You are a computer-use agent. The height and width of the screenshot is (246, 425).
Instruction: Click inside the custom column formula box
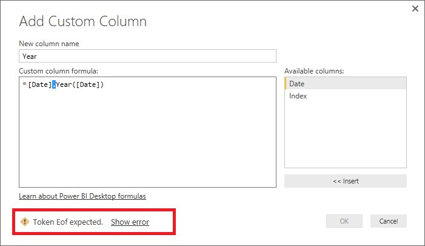tap(147, 132)
